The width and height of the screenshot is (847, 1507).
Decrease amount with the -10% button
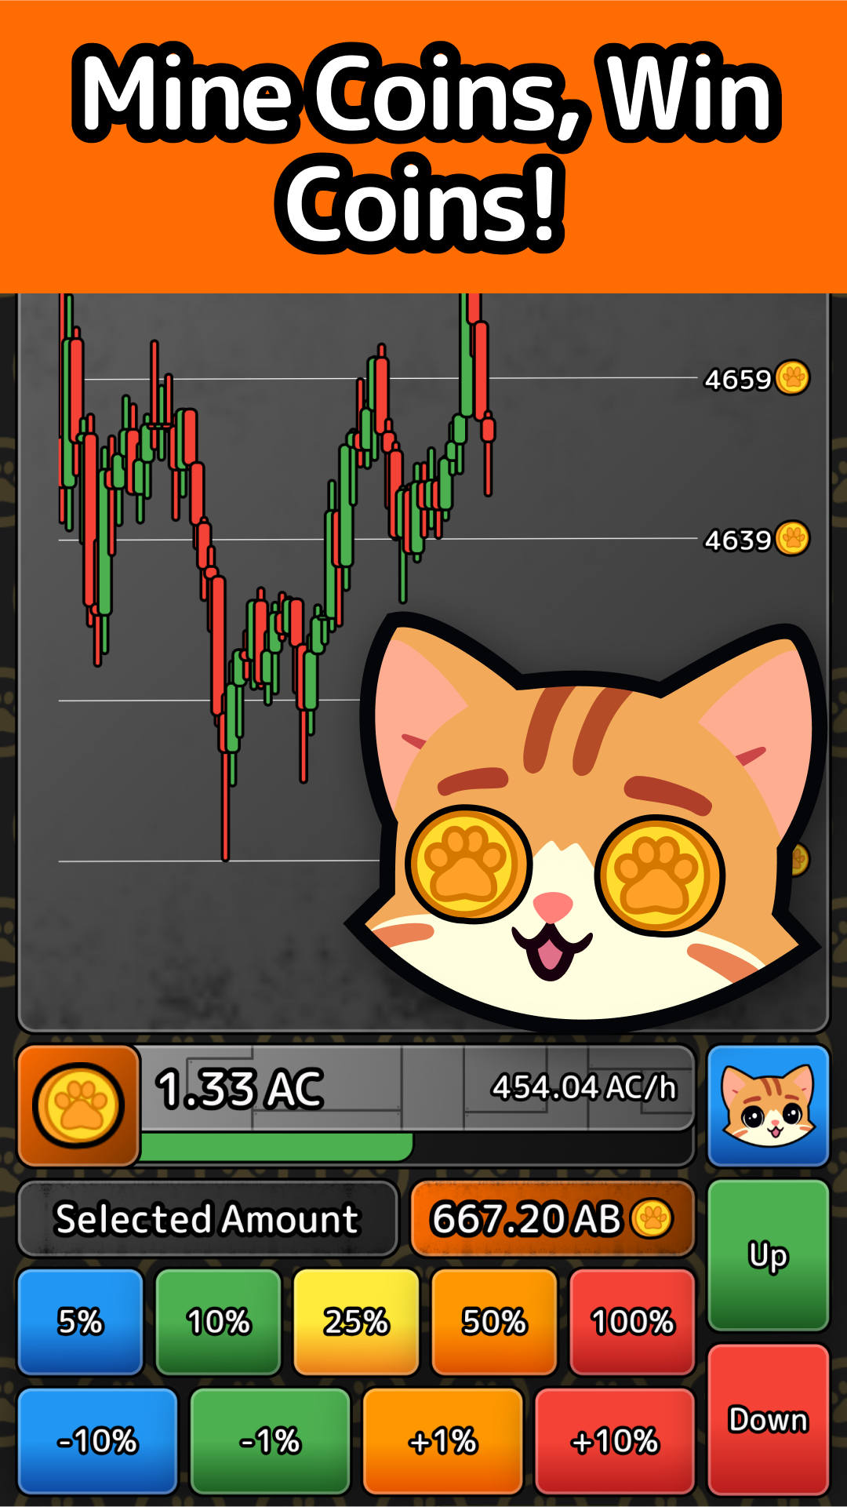[97, 1441]
